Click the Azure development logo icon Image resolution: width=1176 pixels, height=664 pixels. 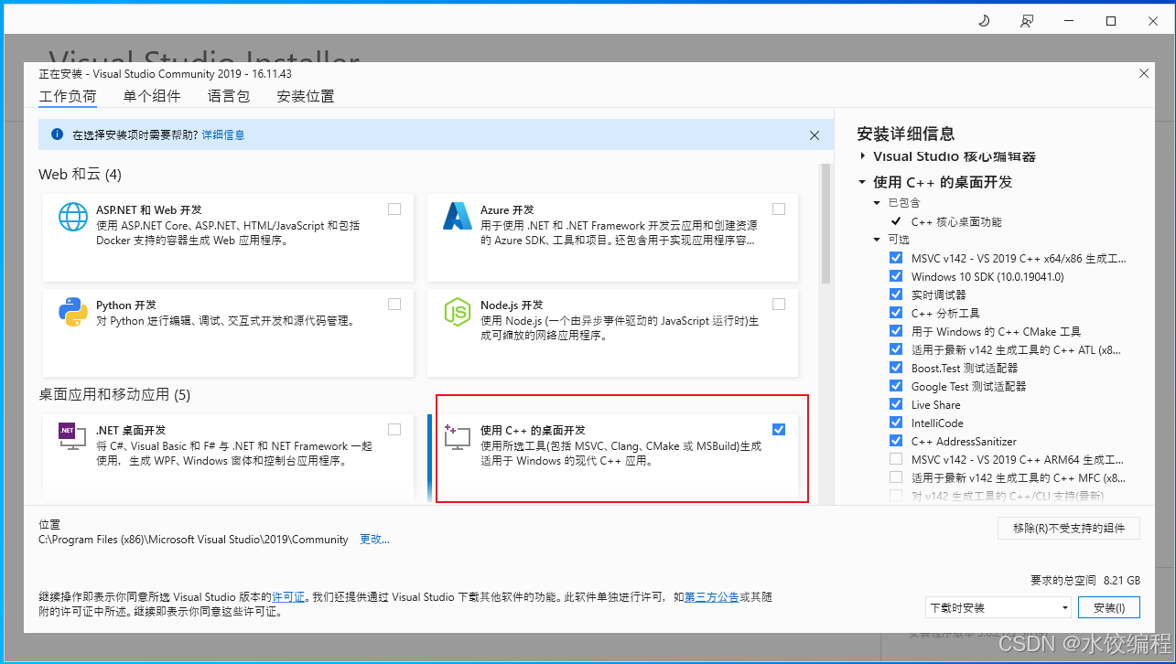point(457,216)
